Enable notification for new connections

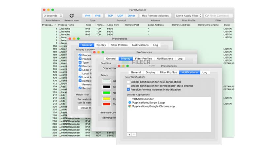click(128, 82)
